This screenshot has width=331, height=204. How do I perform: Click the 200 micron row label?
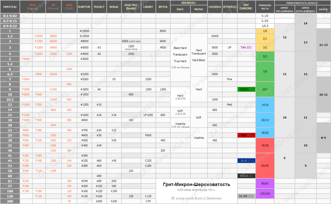pyautogui.click(x=10, y=201)
